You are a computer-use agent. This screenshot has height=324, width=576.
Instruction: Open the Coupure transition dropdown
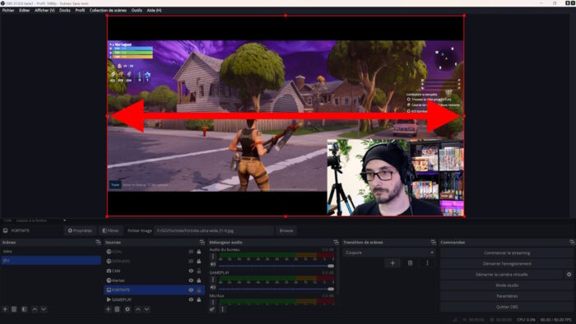tap(389, 252)
